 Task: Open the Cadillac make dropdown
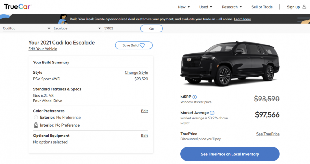pos(27,28)
